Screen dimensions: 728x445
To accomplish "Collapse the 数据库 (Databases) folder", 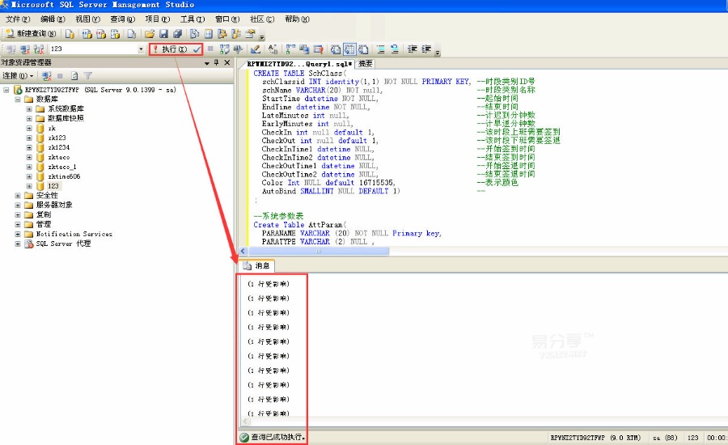I will (18, 99).
